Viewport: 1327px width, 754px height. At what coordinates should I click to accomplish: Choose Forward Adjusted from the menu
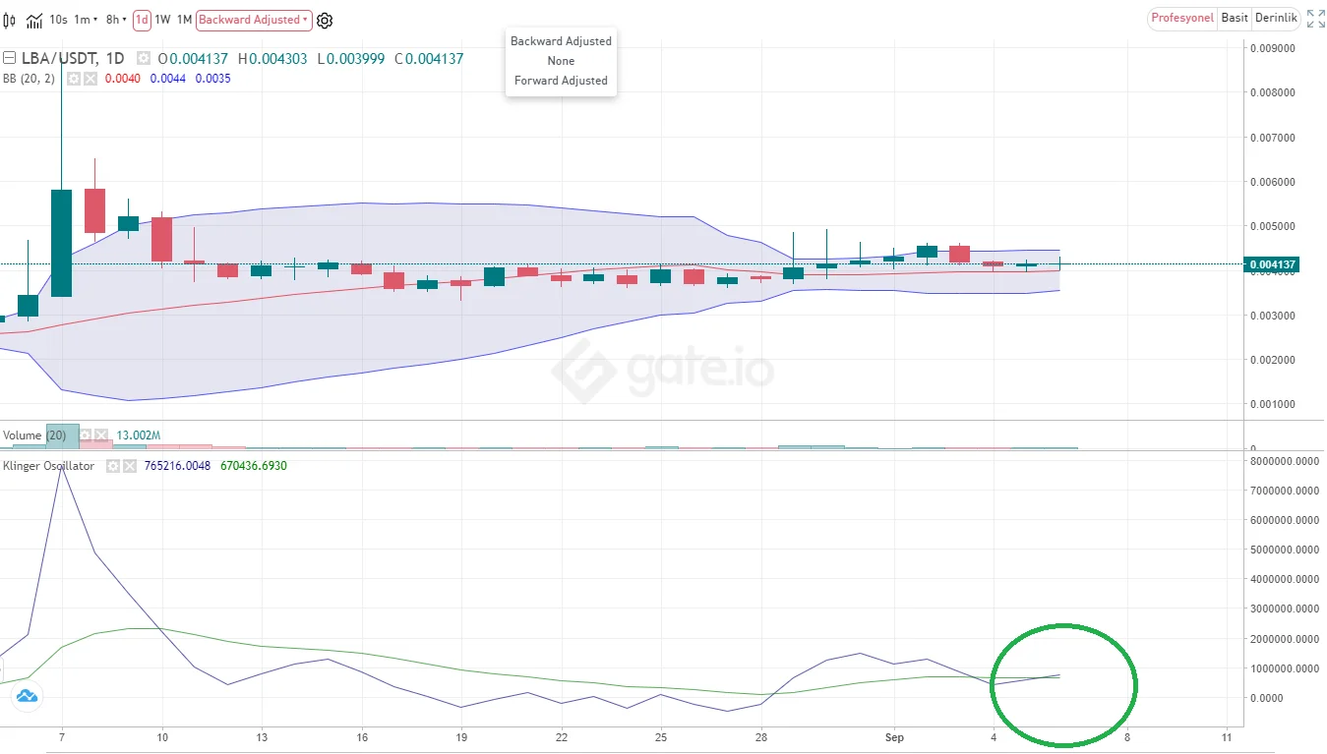(561, 81)
